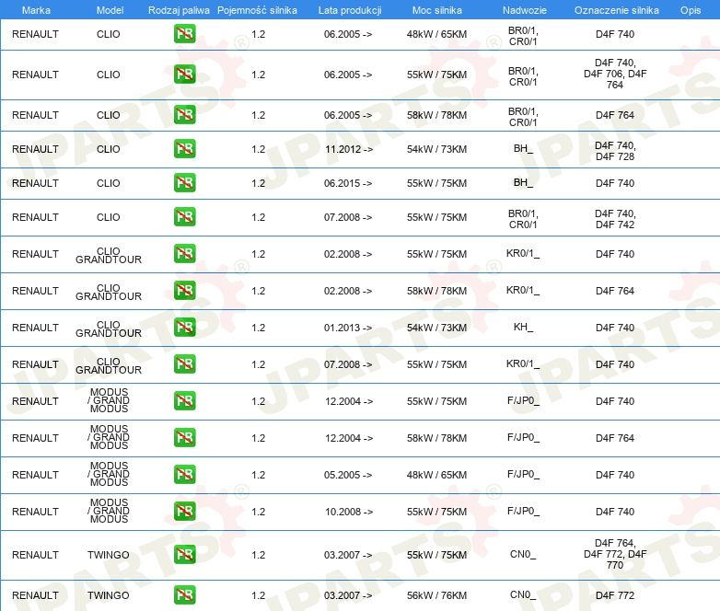Click production date 06.2015 ->

click(x=348, y=183)
